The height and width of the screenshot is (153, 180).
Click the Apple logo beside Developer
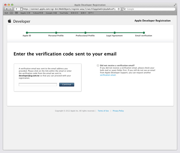coord(10,21)
